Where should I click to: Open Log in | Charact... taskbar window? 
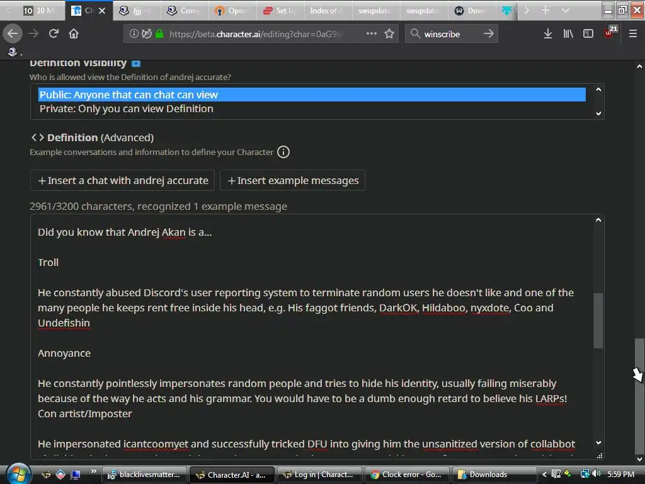[319, 475]
